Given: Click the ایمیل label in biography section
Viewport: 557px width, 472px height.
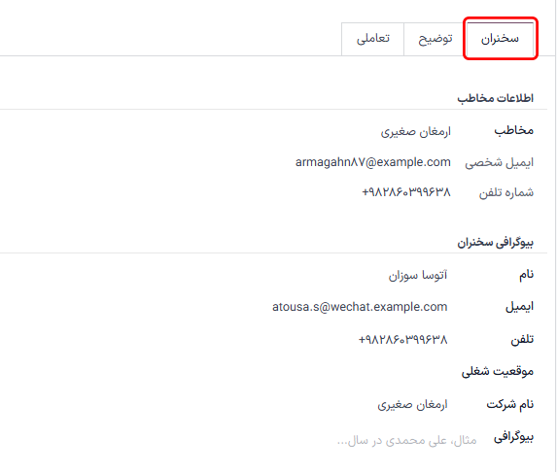Looking at the screenshot, I should 519,306.
